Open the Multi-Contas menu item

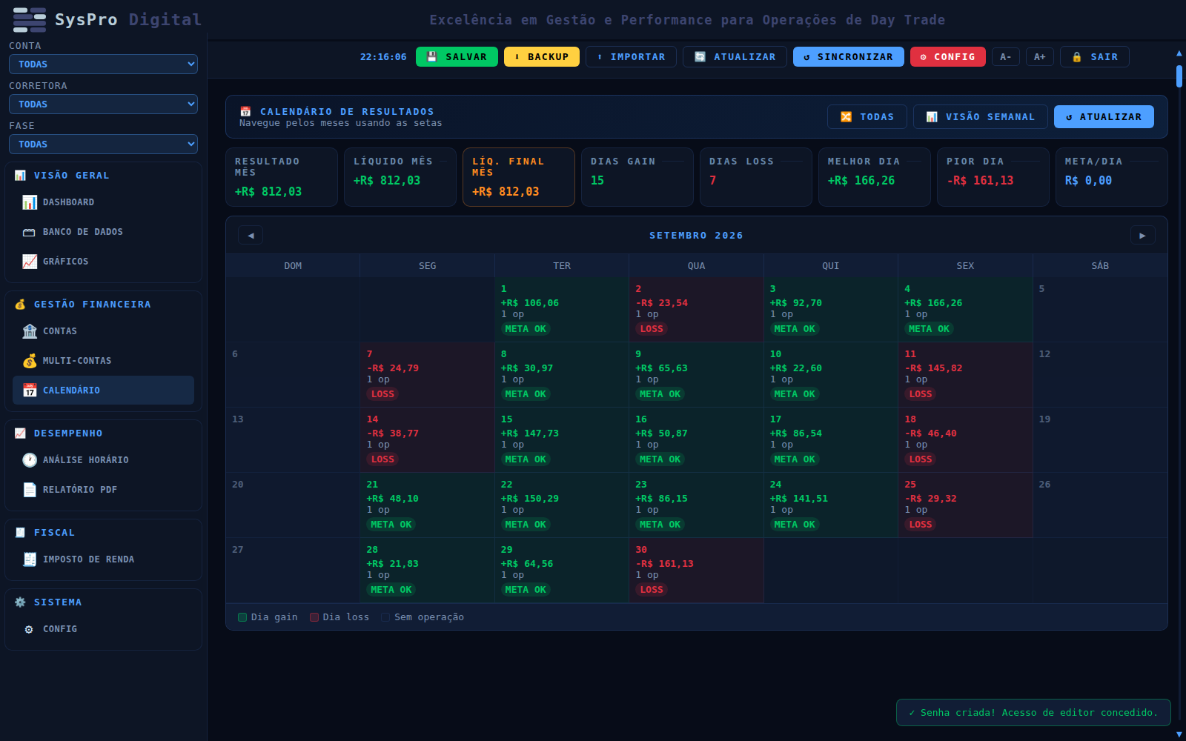(x=103, y=361)
